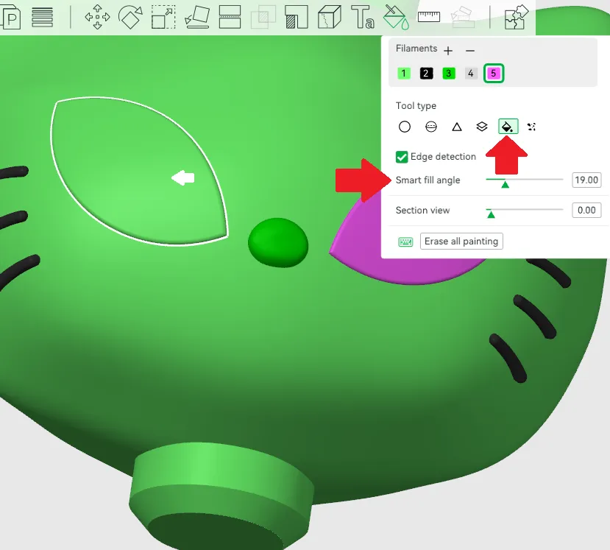The image size is (610, 550).
Task: Pick filament 5 magenta swatch
Action: click(494, 73)
